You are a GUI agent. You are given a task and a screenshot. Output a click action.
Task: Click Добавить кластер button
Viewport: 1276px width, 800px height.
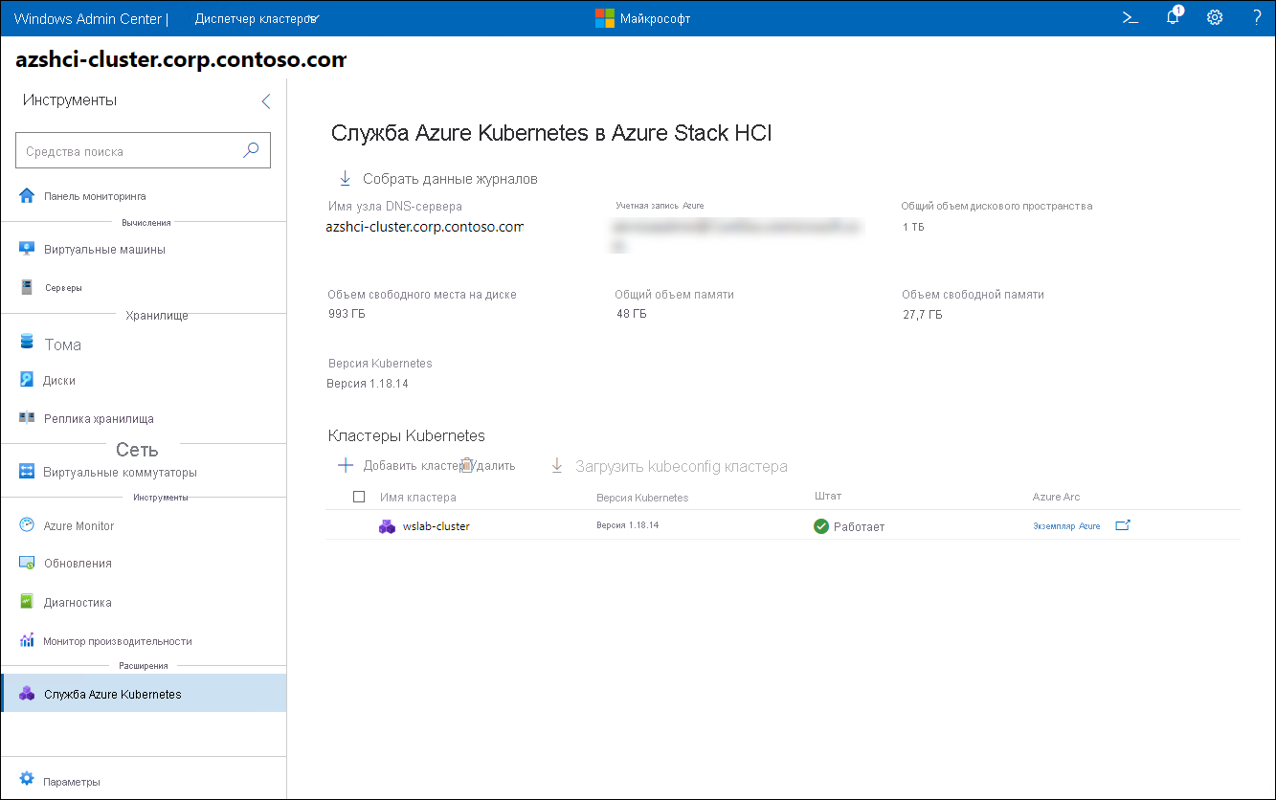[400, 466]
